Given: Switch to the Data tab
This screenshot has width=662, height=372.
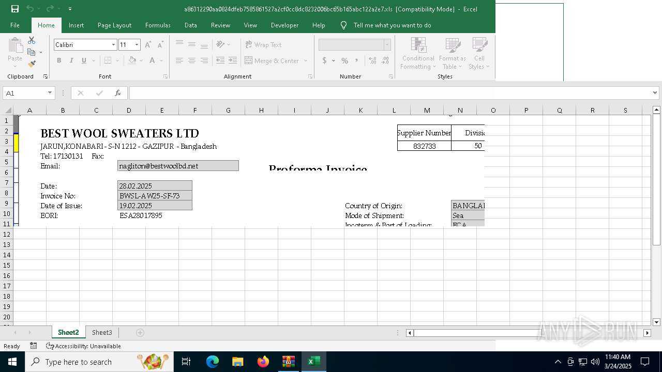Looking at the screenshot, I should point(191,25).
